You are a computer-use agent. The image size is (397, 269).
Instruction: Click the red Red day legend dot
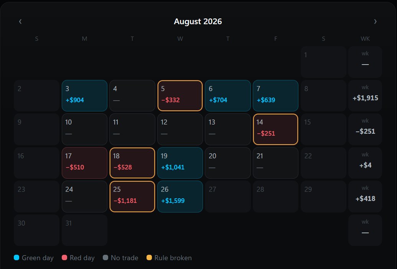[64, 257]
